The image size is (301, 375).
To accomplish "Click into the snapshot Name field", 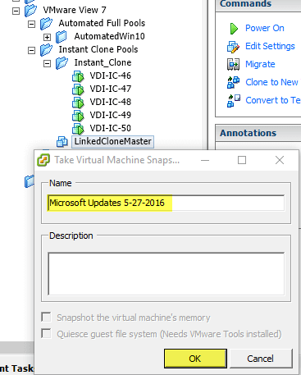I will point(166,203).
